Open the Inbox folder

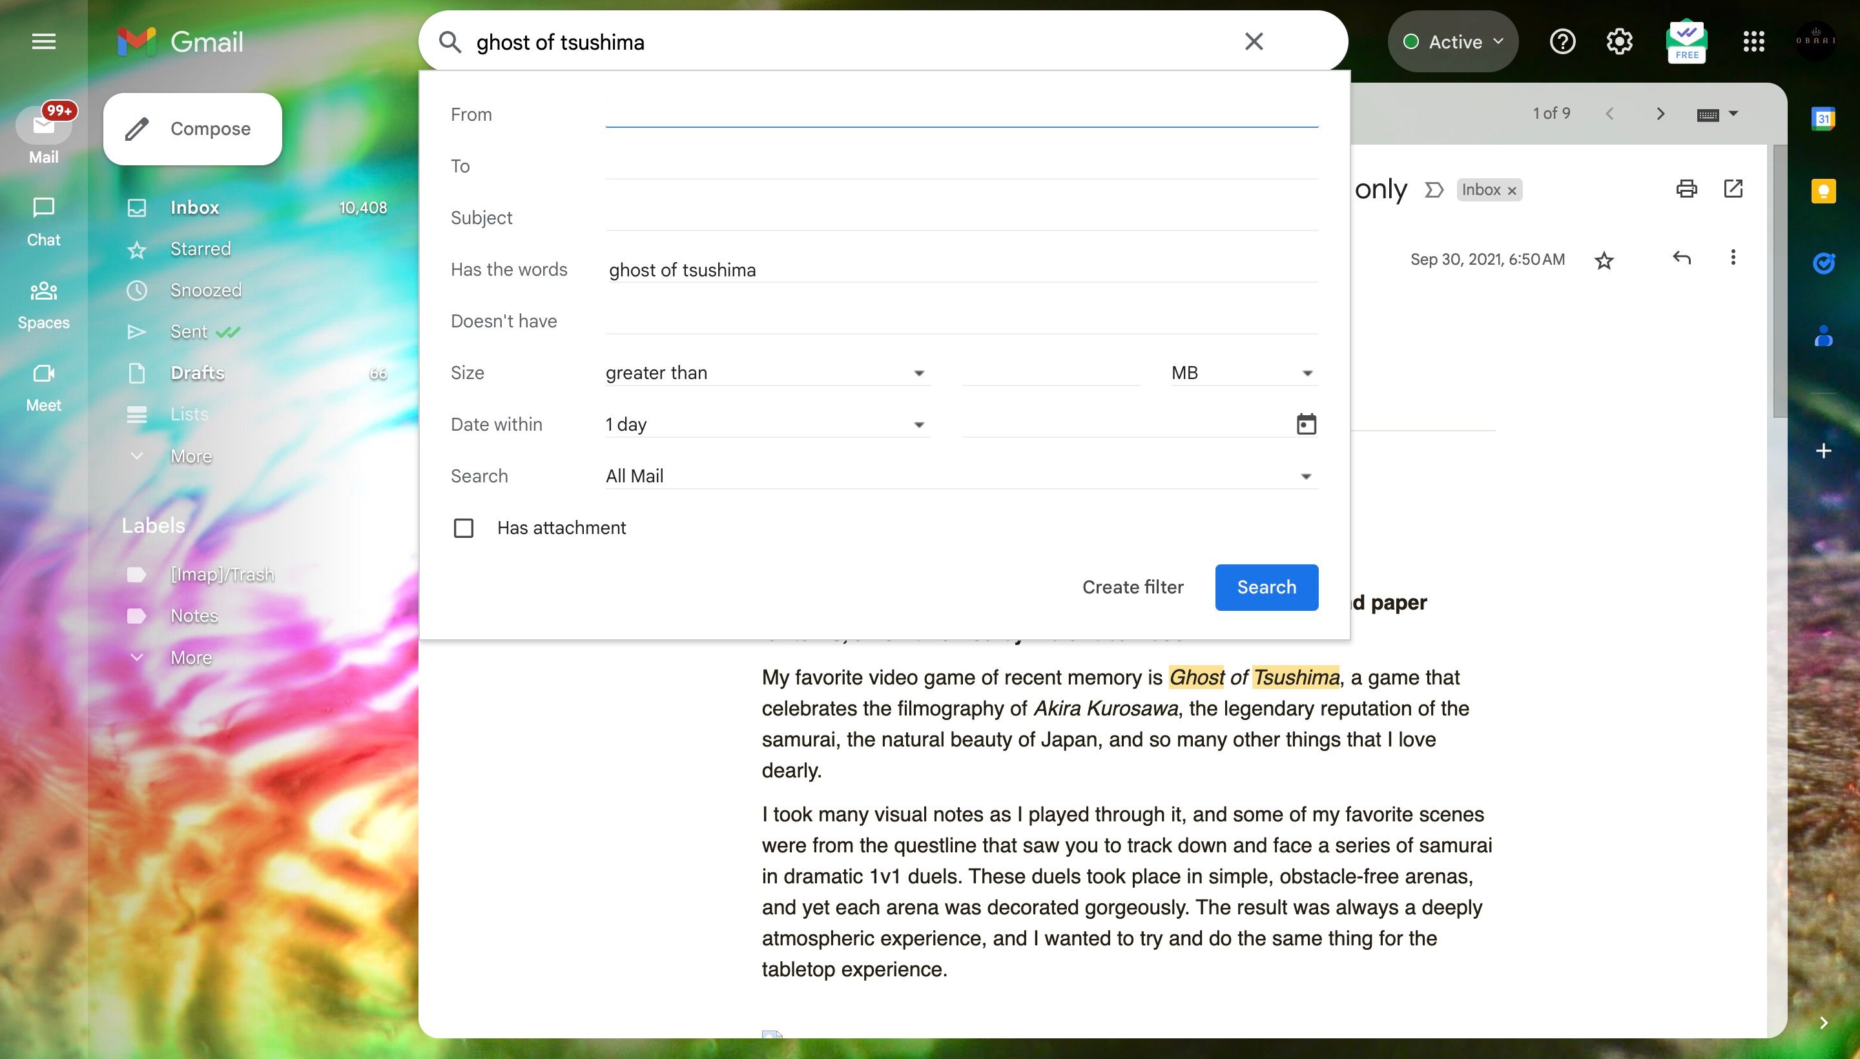click(194, 207)
